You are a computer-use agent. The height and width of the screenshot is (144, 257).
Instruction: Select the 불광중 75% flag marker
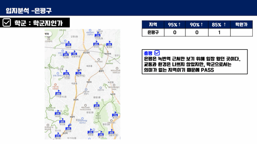pos(109,45)
